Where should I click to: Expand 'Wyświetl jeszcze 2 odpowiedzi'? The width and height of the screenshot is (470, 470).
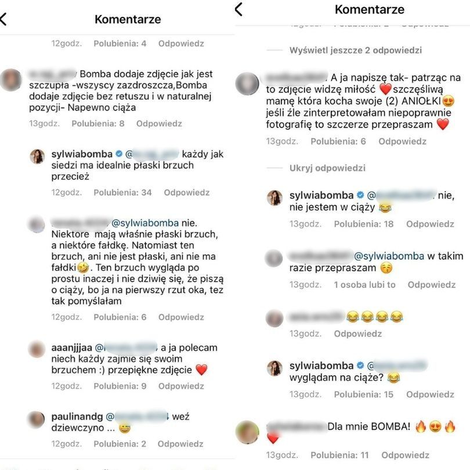coord(356,50)
